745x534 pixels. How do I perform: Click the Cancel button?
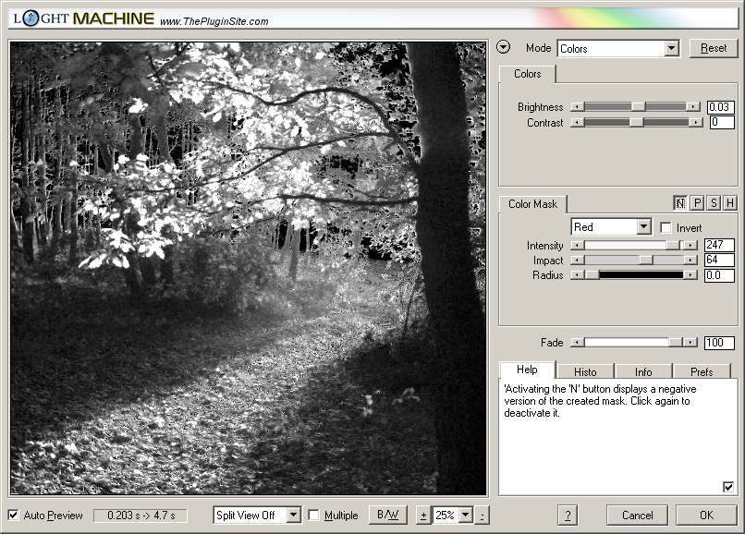[637, 516]
